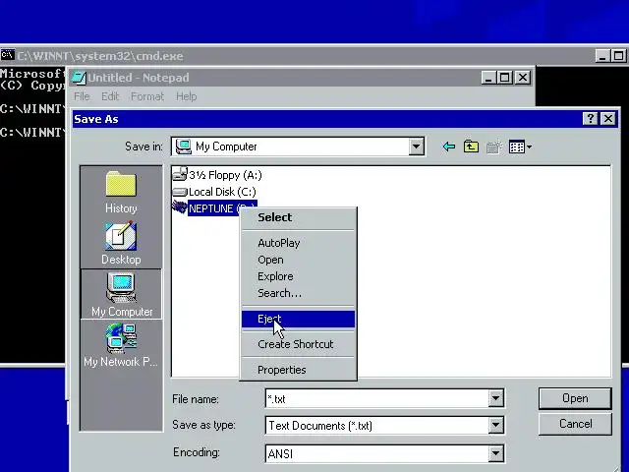Open the View Menu icon dropdown
This screenshot has width=629, height=472.
(520, 147)
